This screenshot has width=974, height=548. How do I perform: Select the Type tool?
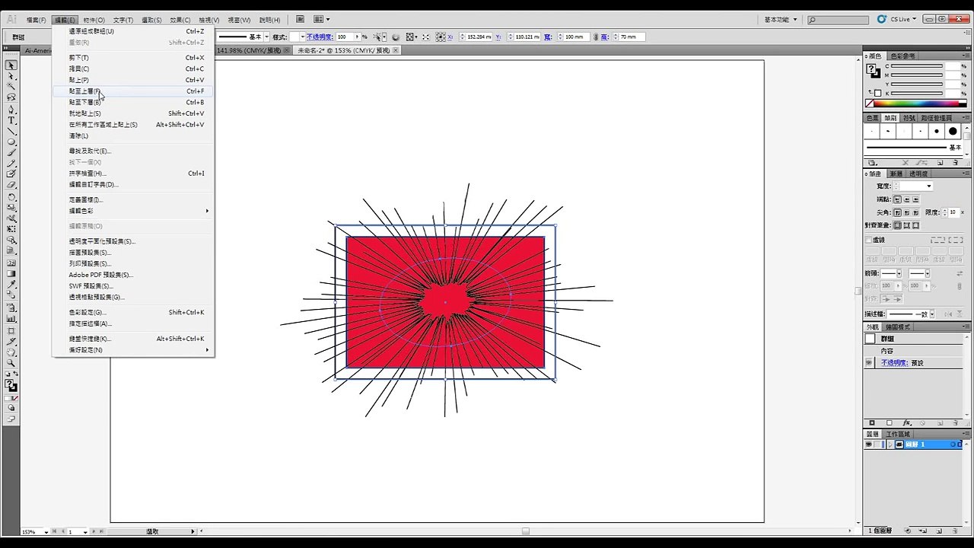pyautogui.click(x=11, y=120)
